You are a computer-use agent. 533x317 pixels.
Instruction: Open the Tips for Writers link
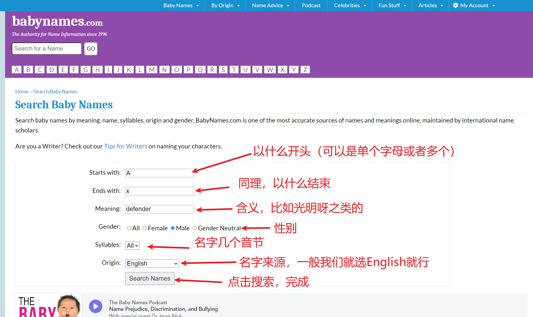click(x=126, y=146)
